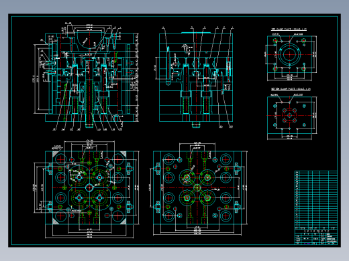Click the parts list table above the title block
Viewport: 349px width, 261px height.
(316, 200)
